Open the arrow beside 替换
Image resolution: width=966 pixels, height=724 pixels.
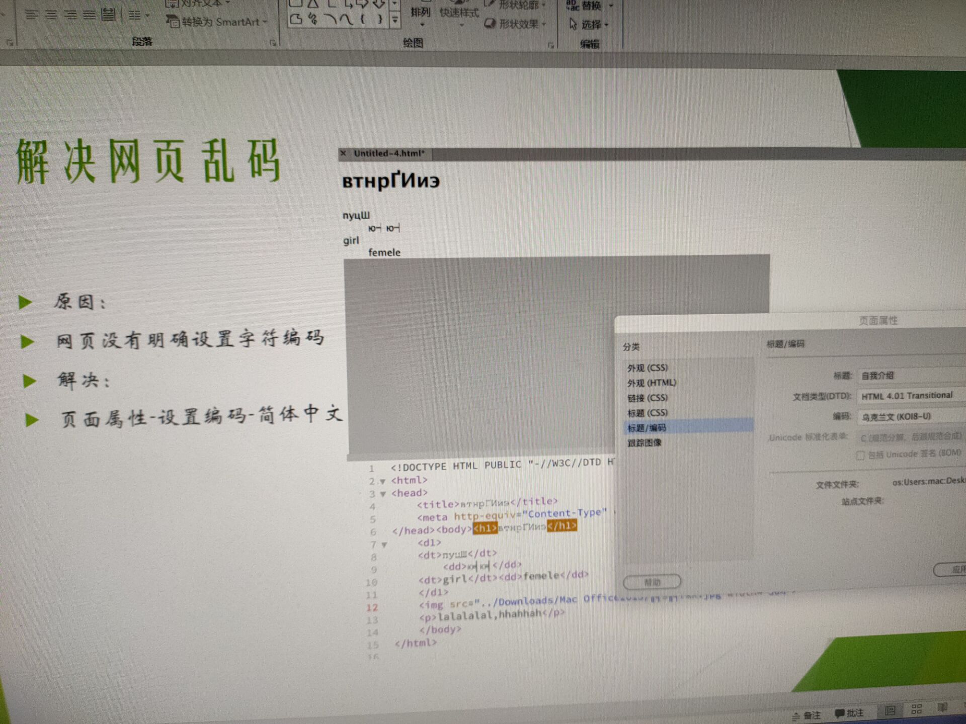coord(611,6)
